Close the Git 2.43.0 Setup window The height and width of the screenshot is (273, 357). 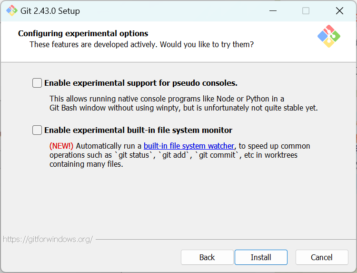tap(339, 10)
